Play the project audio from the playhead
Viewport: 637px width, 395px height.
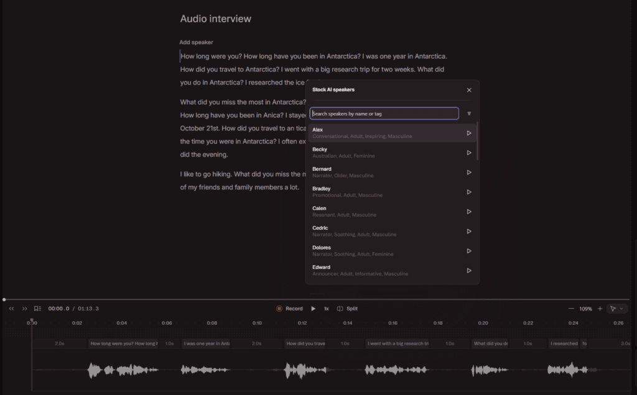pyautogui.click(x=314, y=308)
